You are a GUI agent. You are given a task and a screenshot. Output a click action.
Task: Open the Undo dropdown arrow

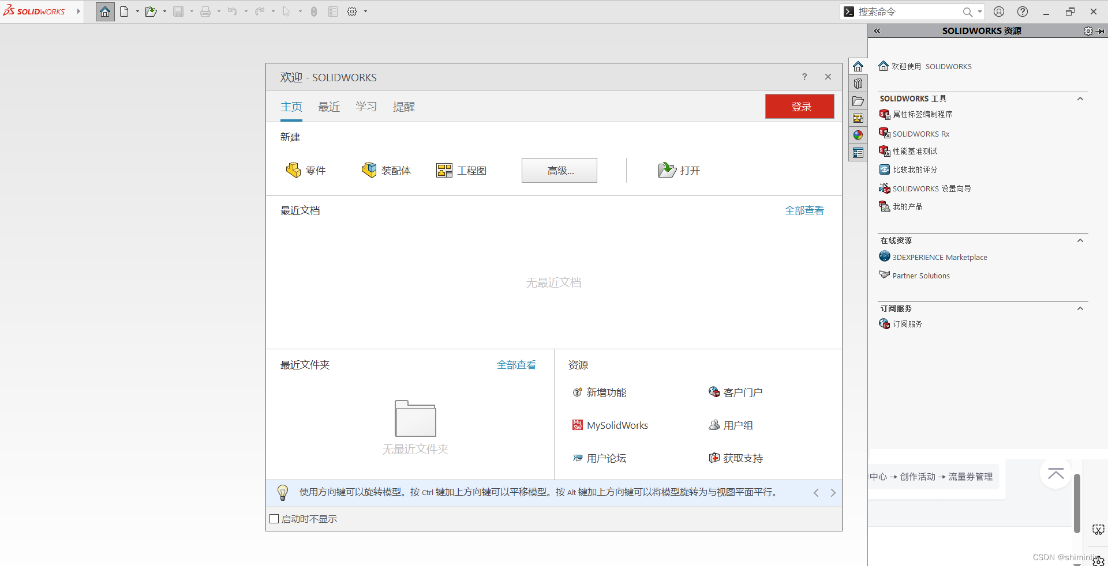pos(246,12)
